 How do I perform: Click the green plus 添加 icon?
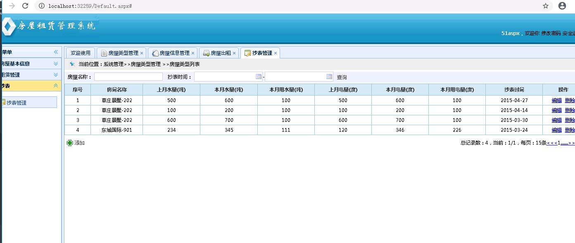pos(70,143)
